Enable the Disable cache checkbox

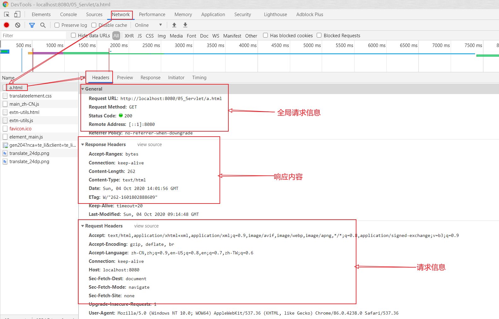(x=94, y=25)
